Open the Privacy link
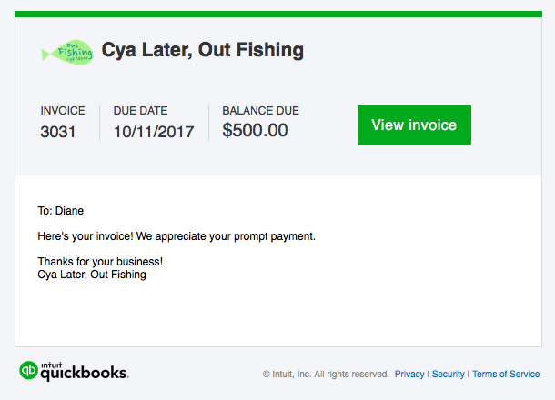Viewport: 555px width, 400px height. click(x=409, y=374)
